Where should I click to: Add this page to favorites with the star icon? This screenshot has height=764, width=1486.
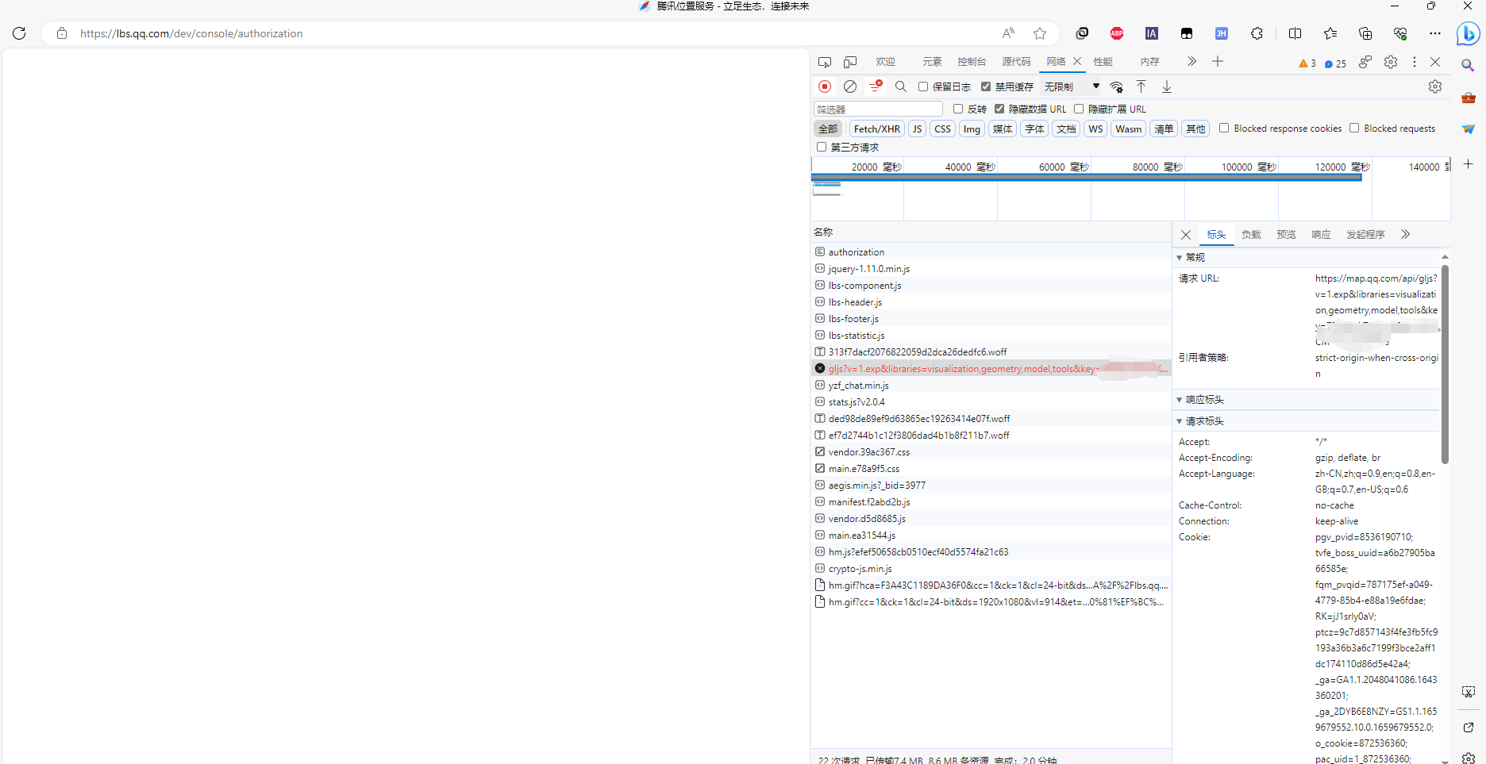(1040, 33)
